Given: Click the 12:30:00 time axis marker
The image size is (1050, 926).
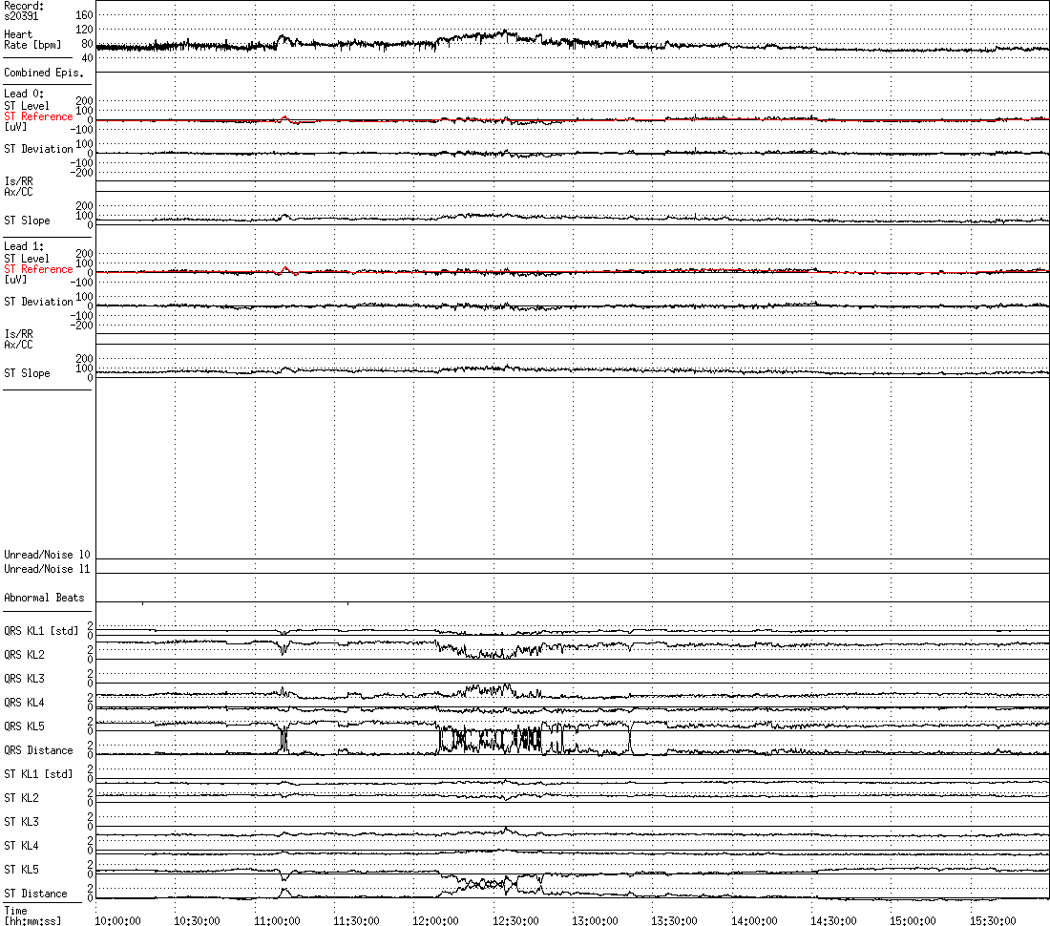Looking at the screenshot, I should click(516, 921).
